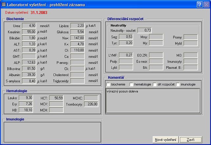Select the ALP field showing 12,63
Image resolution: width=211 pixels, height=145 pixels.
click(x=29, y=63)
